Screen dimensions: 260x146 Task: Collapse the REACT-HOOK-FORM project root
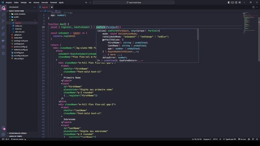coord(16,11)
